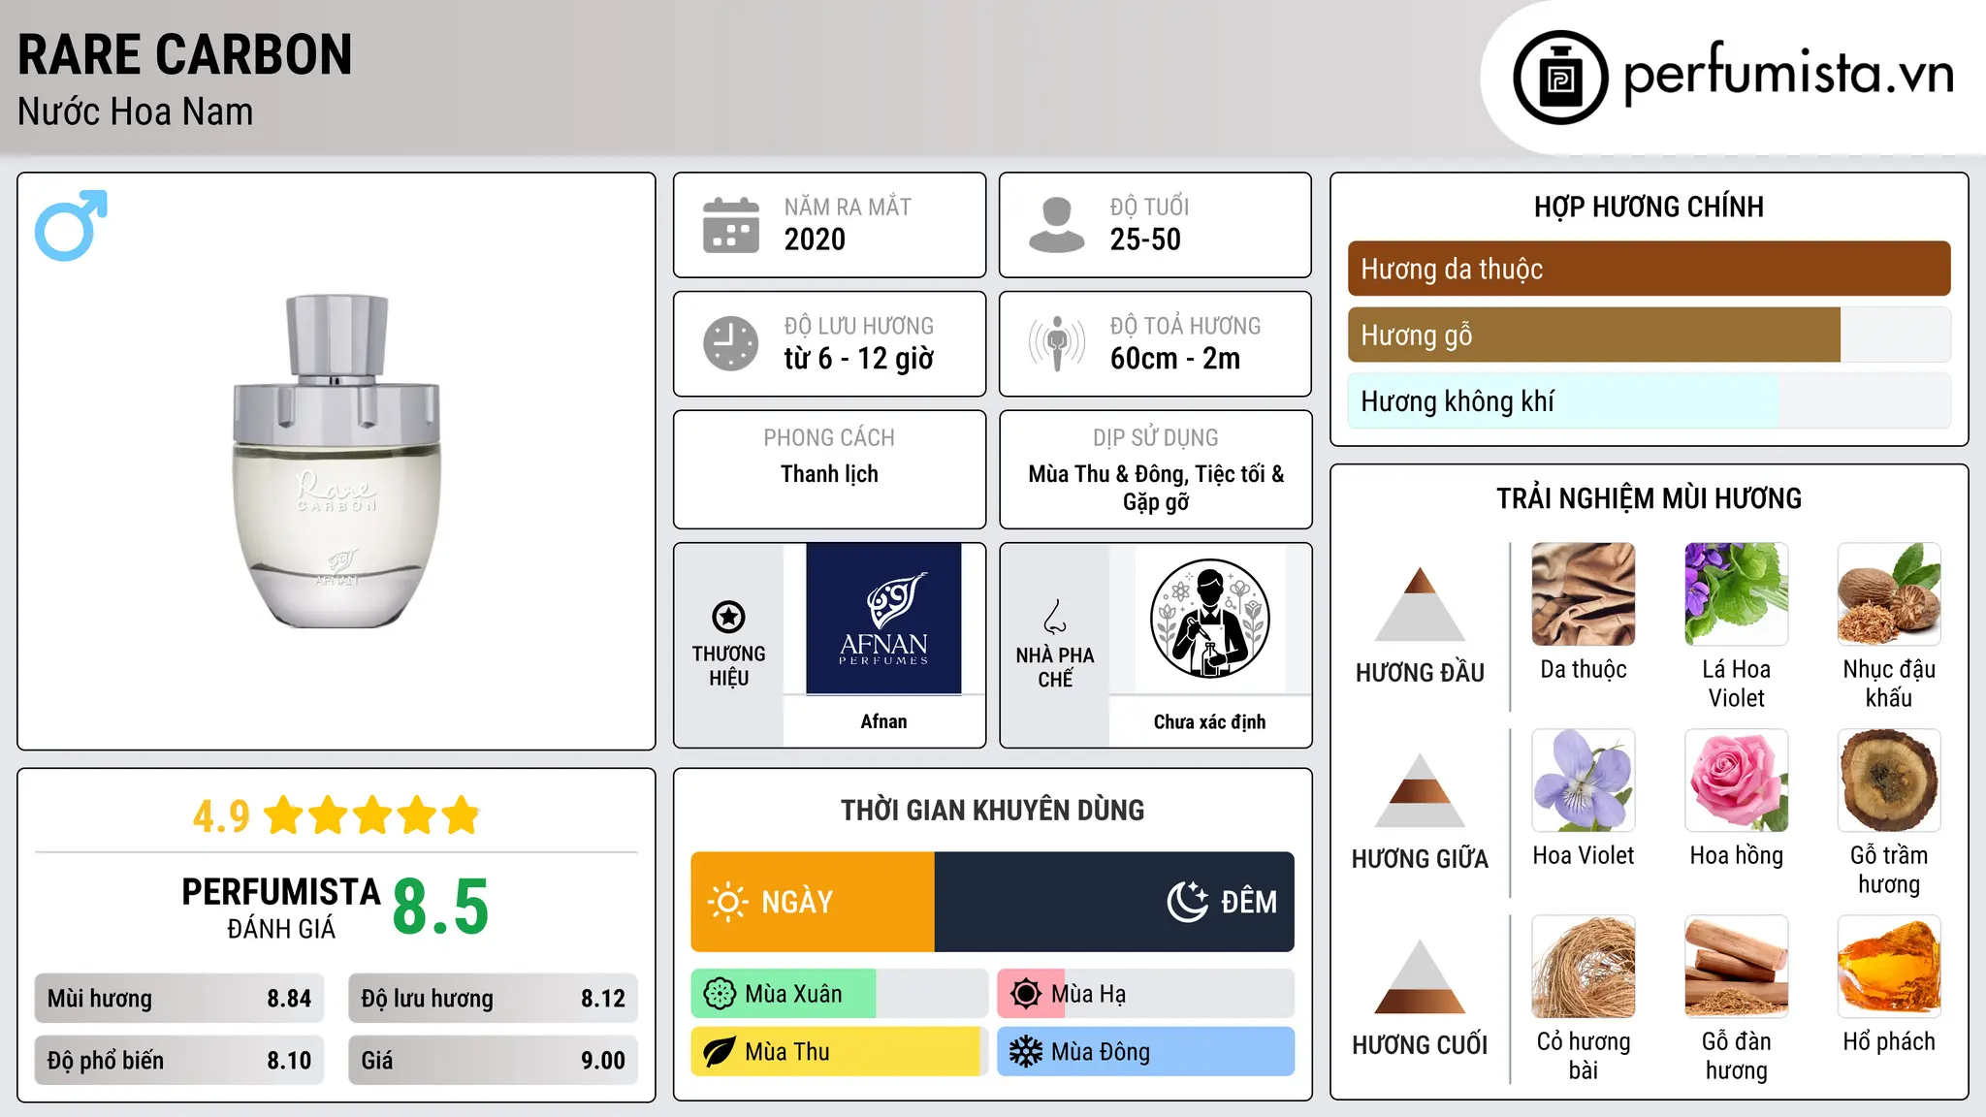
Task: Select the Da thuộc leather note image
Action: pos(1584,594)
